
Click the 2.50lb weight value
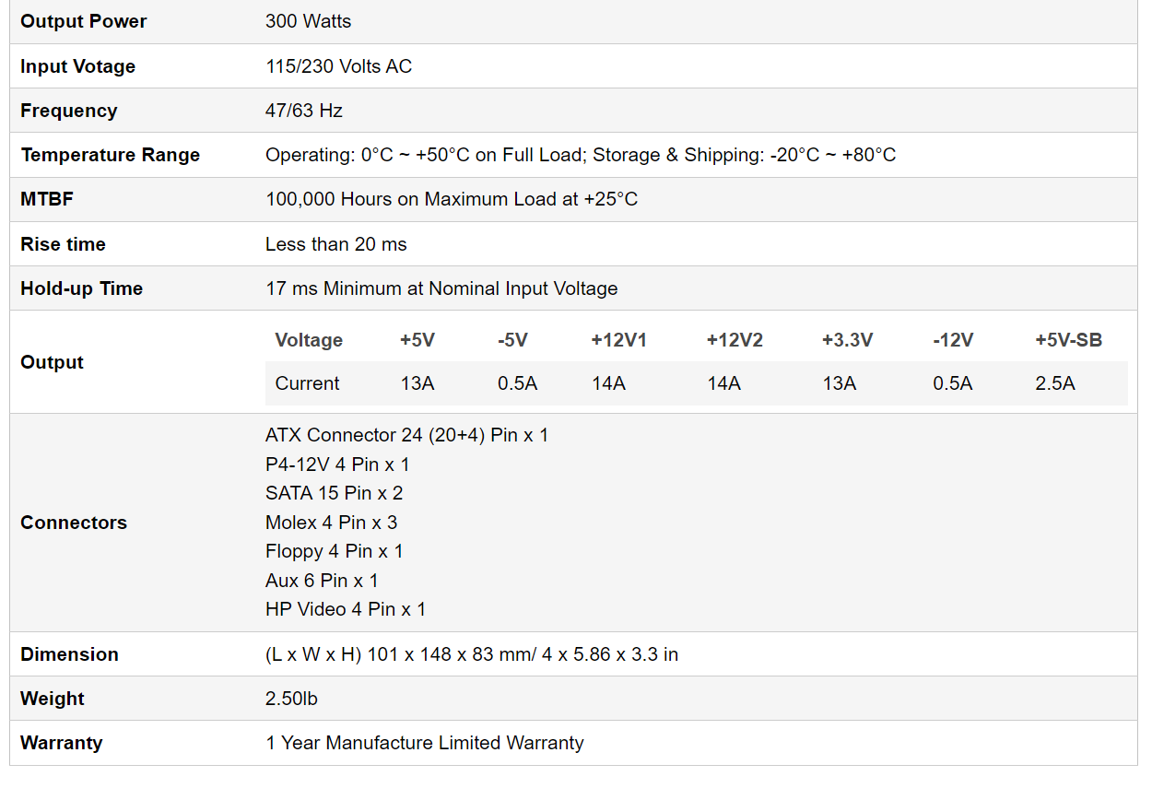point(291,699)
